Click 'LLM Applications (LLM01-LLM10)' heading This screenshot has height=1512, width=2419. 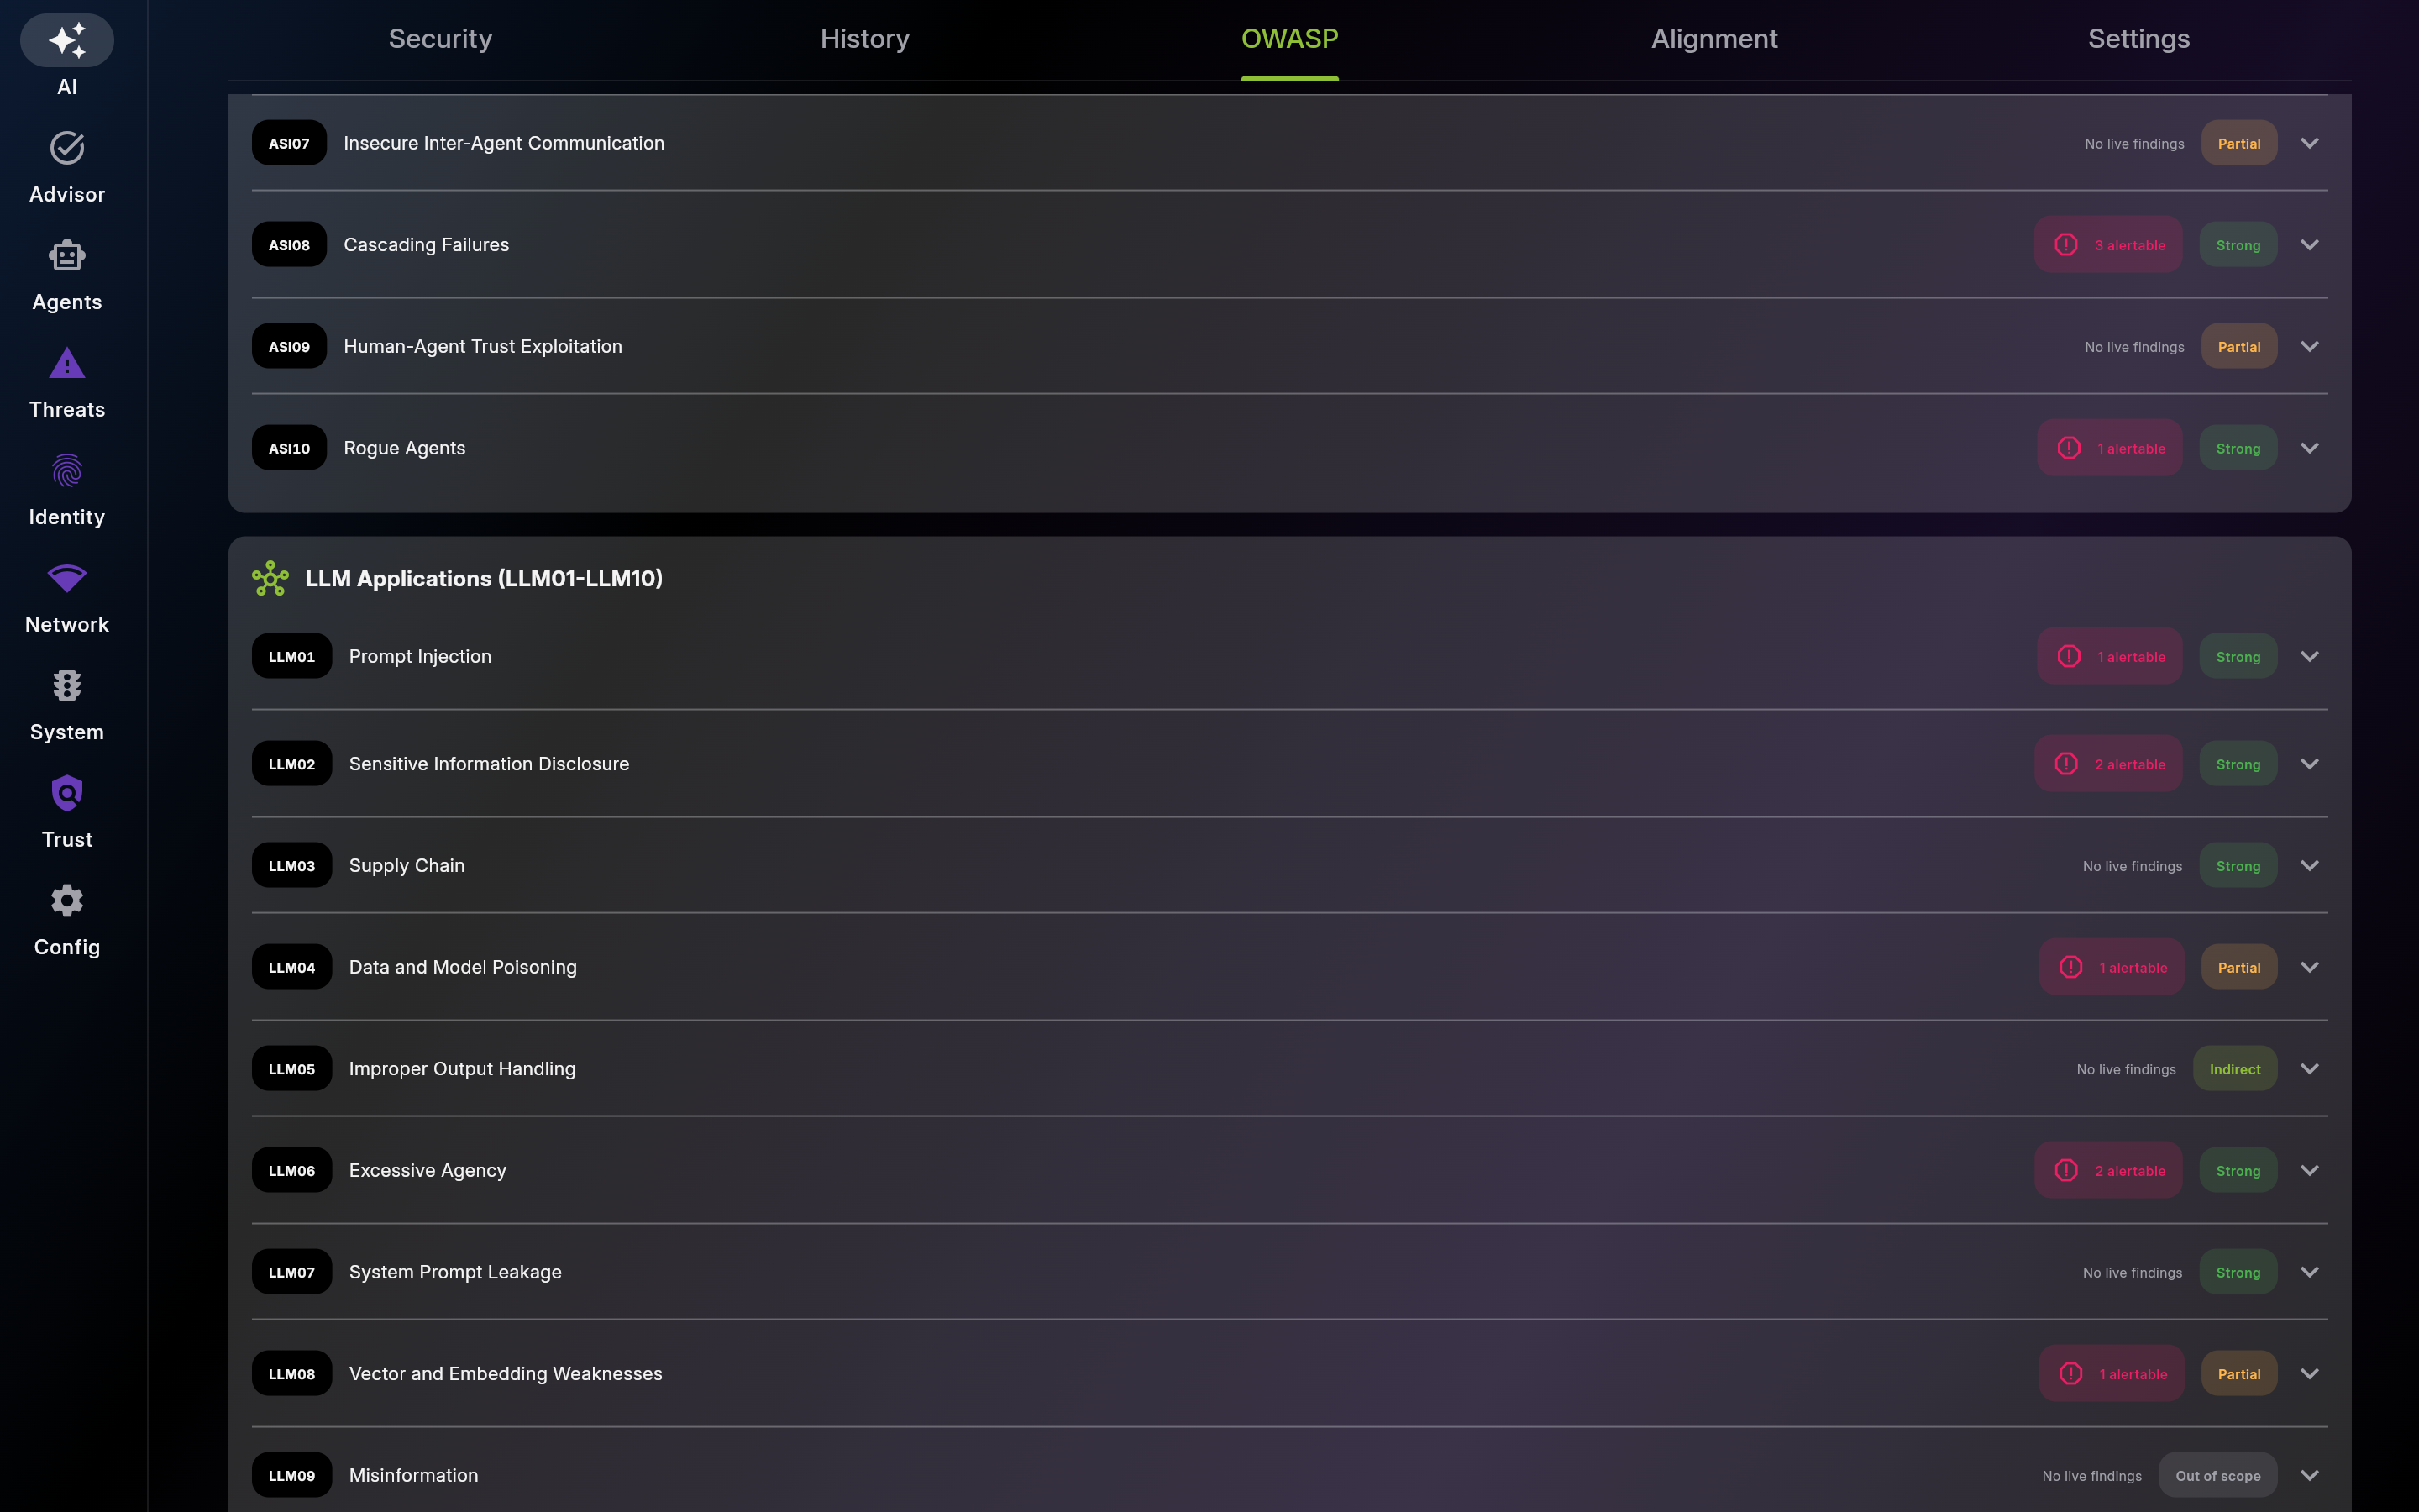484,578
